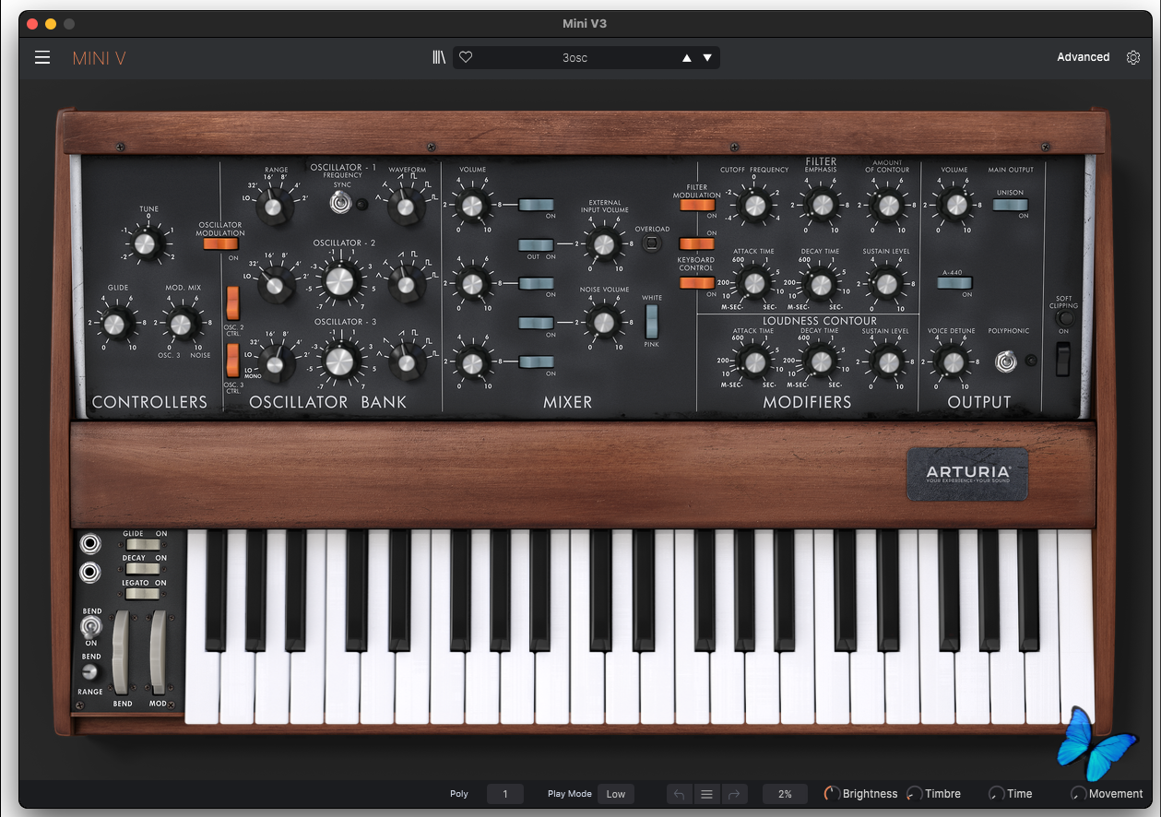This screenshot has height=817, width=1161.
Task: Open settings with the gear icon
Action: (1133, 58)
